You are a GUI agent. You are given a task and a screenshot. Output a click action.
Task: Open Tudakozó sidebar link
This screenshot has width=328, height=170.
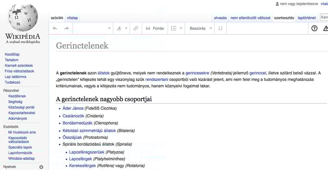point(13,83)
